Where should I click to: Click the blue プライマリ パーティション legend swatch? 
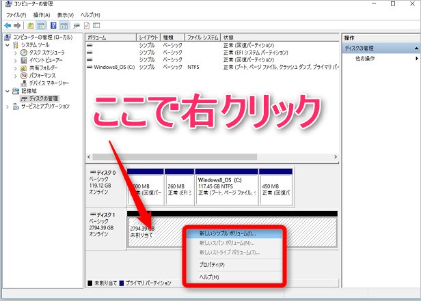pyautogui.click(x=122, y=283)
